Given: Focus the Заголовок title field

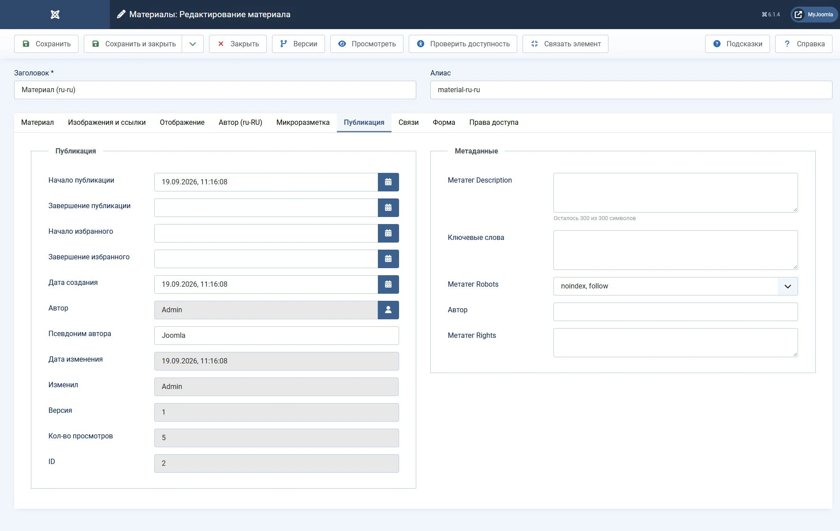Looking at the screenshot, I should tap(215, 90).
